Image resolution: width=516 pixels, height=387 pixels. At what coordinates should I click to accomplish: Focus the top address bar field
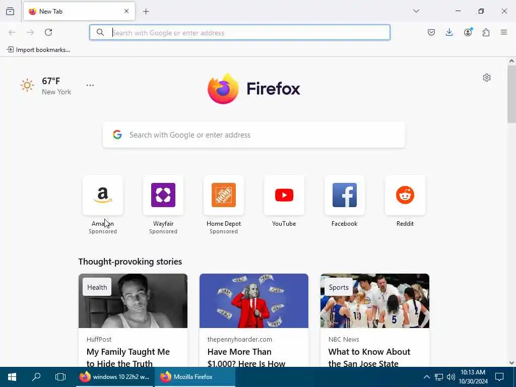coord(239,32)
